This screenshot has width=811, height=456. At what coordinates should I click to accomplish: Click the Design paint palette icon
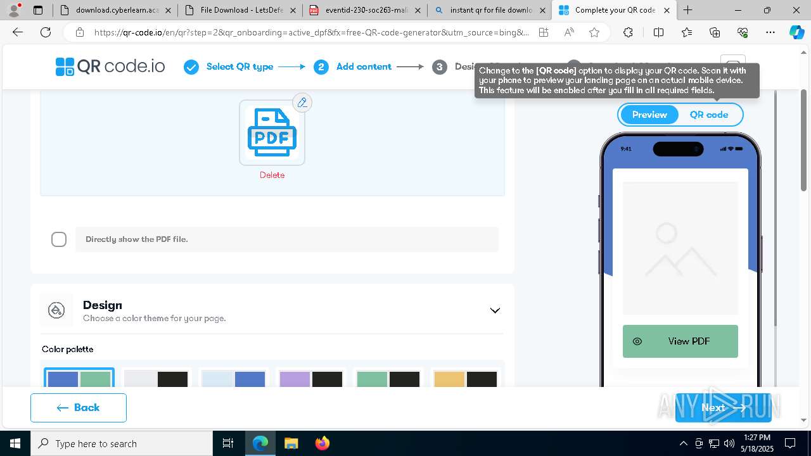pyautogui.click(x=56, y=310)
